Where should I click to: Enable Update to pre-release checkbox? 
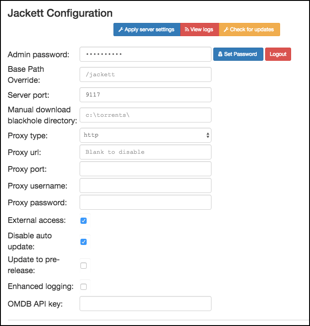[x=84, y=265]
